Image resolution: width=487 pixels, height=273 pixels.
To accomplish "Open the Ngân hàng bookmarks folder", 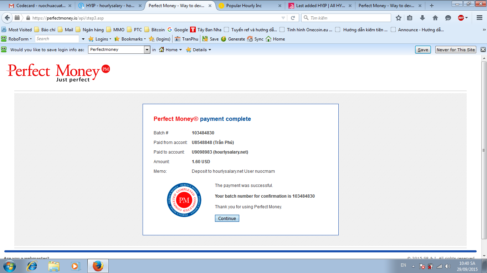I will tap(89, 30).
